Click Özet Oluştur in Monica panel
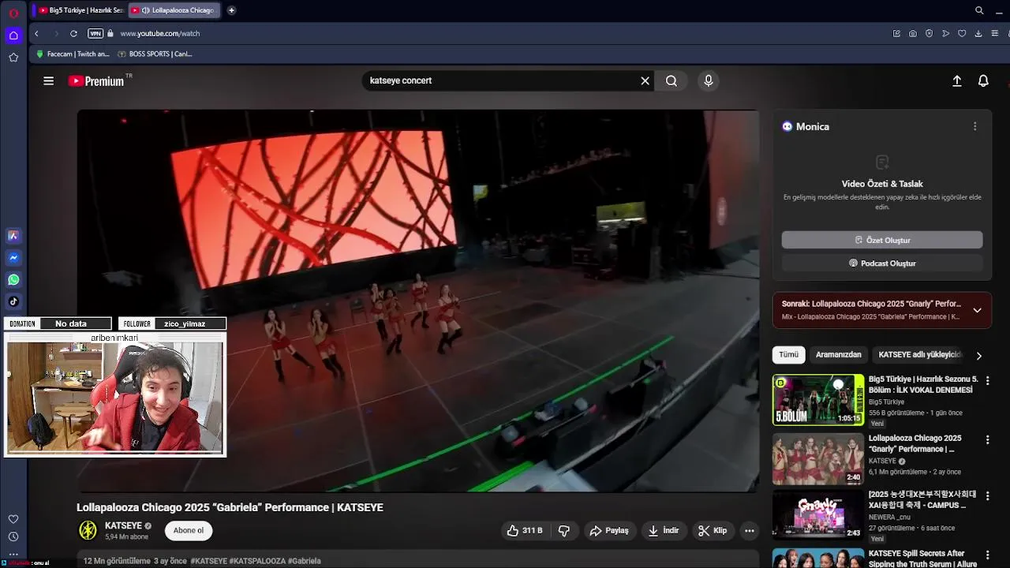Screen dimensions: 1010x568 (x=882, y=240)
